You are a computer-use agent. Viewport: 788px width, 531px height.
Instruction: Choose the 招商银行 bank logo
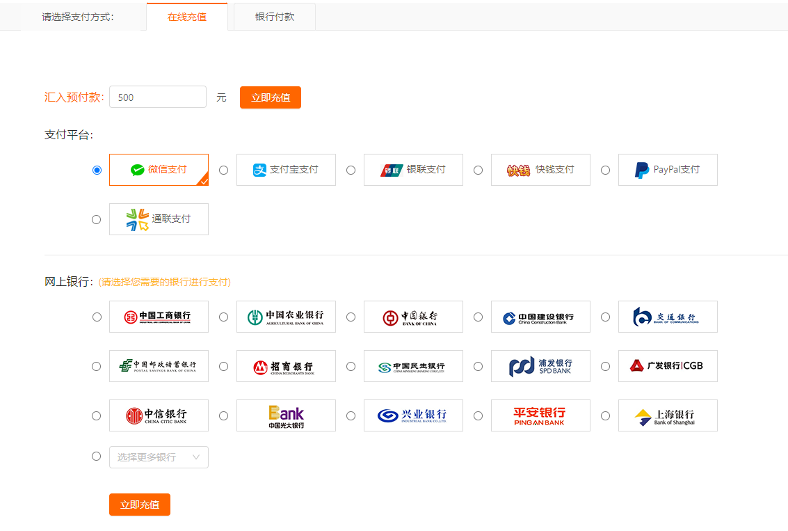(286, 366)
